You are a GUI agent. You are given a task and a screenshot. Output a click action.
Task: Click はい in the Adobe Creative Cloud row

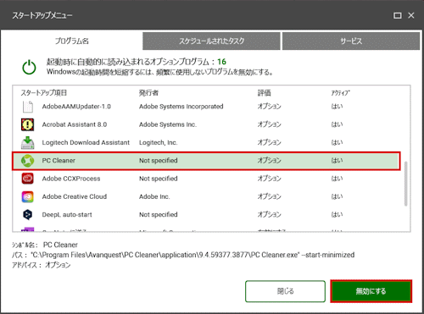pos(337,196)
